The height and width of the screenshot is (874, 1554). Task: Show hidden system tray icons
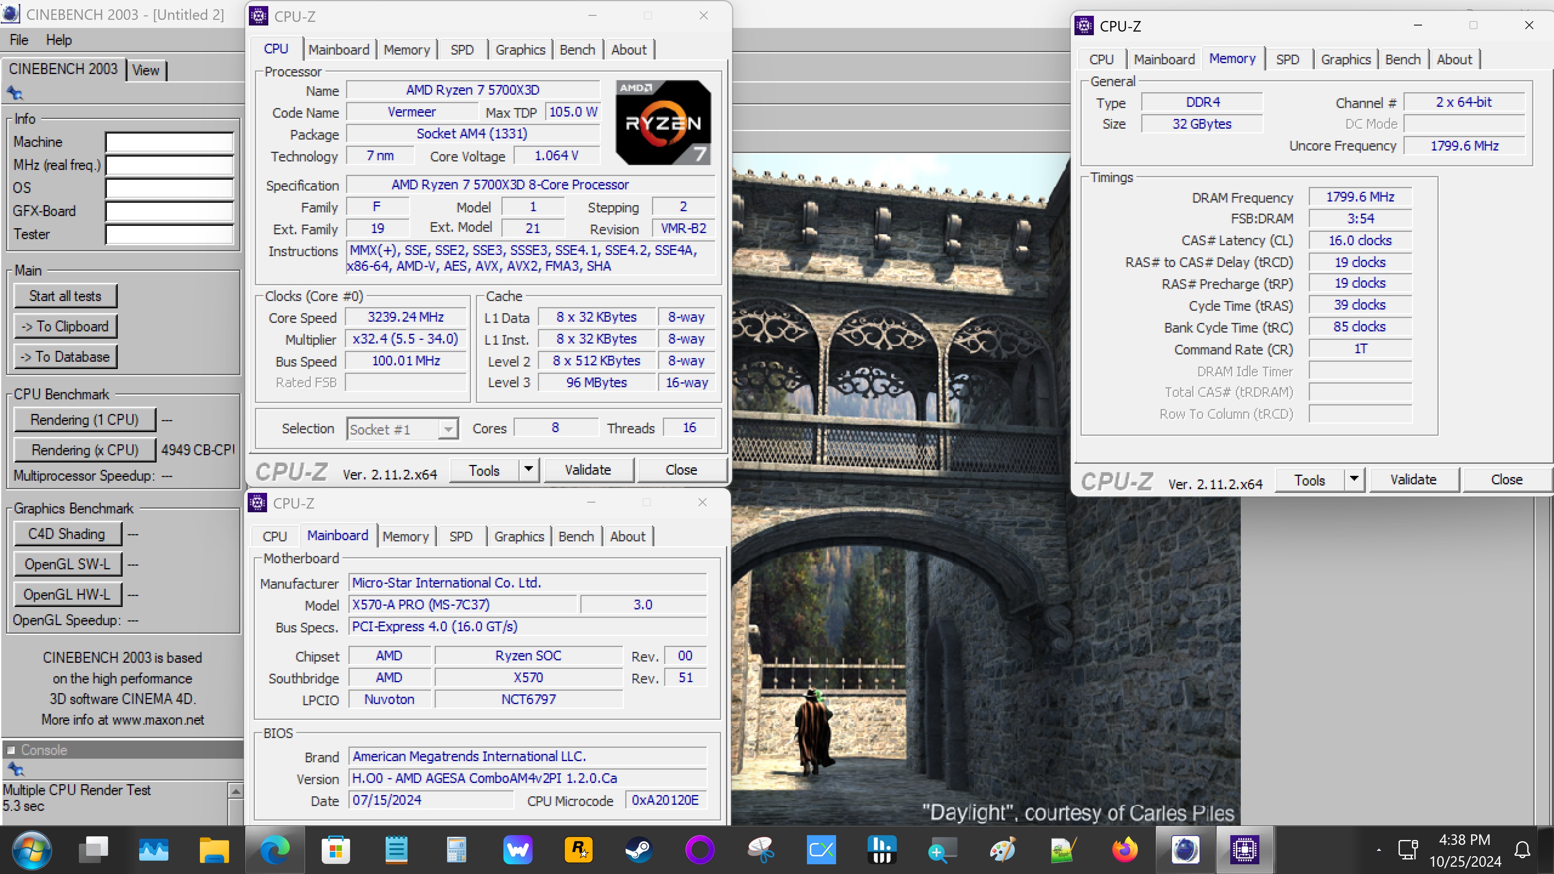point(1378,851)
